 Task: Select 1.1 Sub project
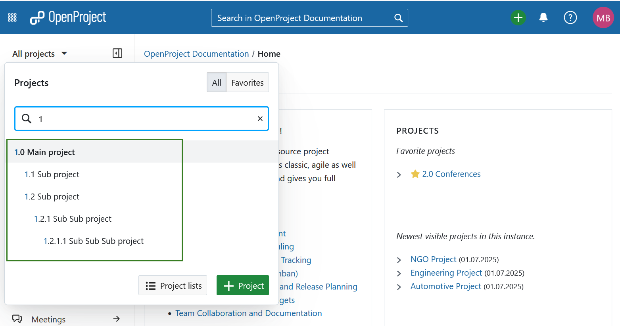pyautogui.click(x=52, y=175)
